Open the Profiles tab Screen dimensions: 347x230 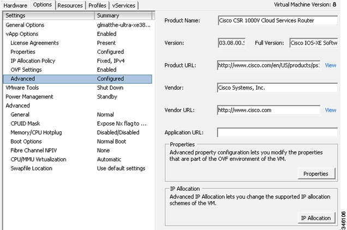click(x=97, y=5)
